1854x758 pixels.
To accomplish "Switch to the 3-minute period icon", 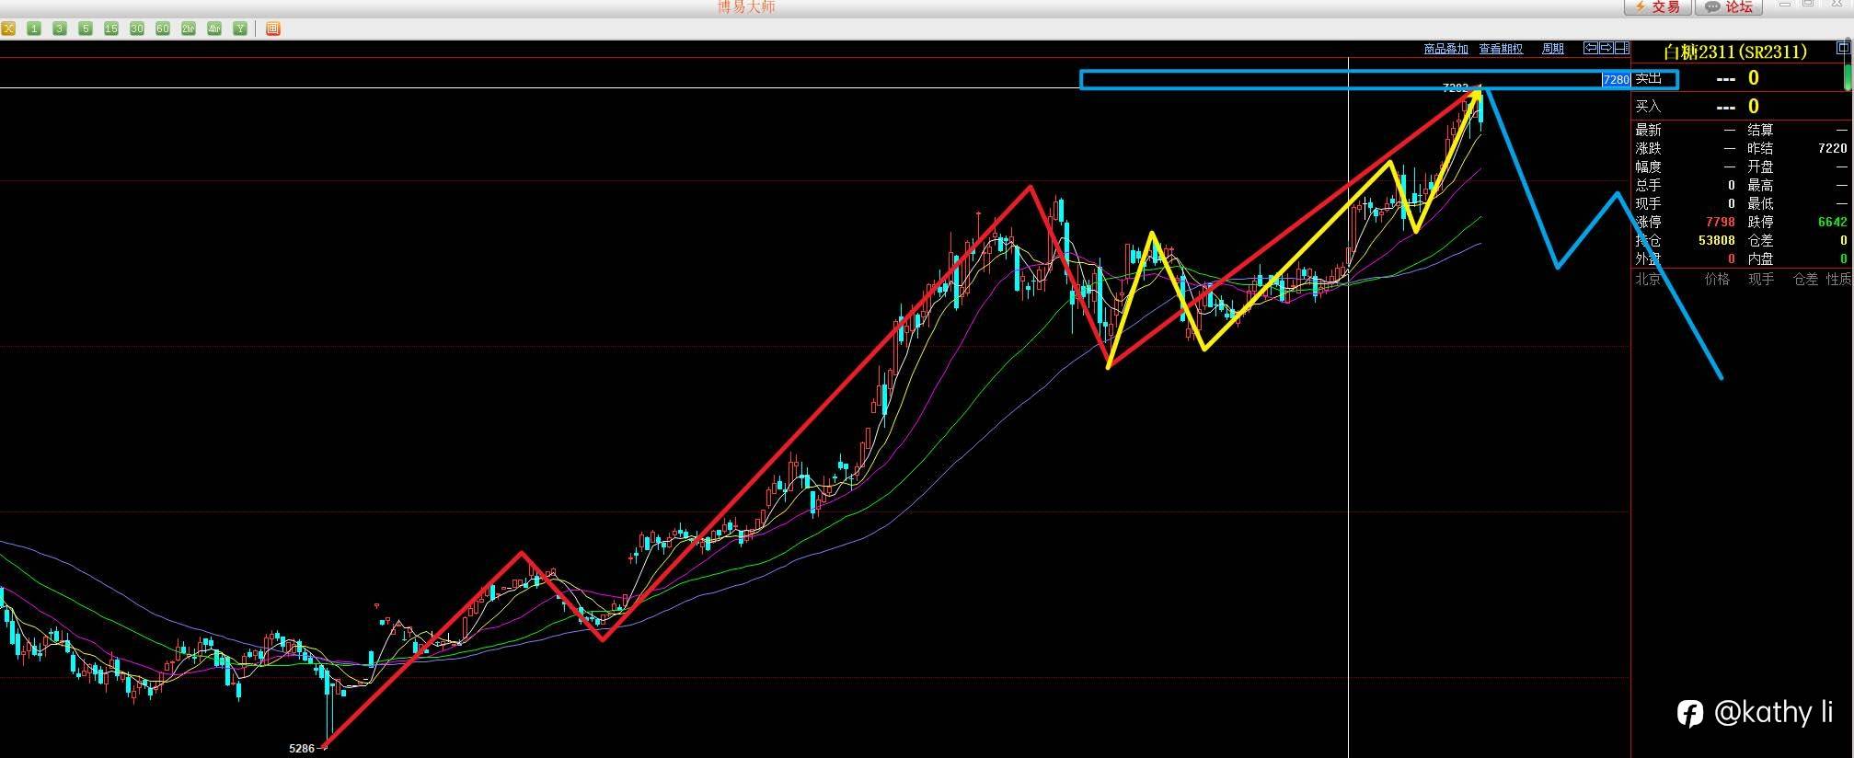I will [60, 29].
